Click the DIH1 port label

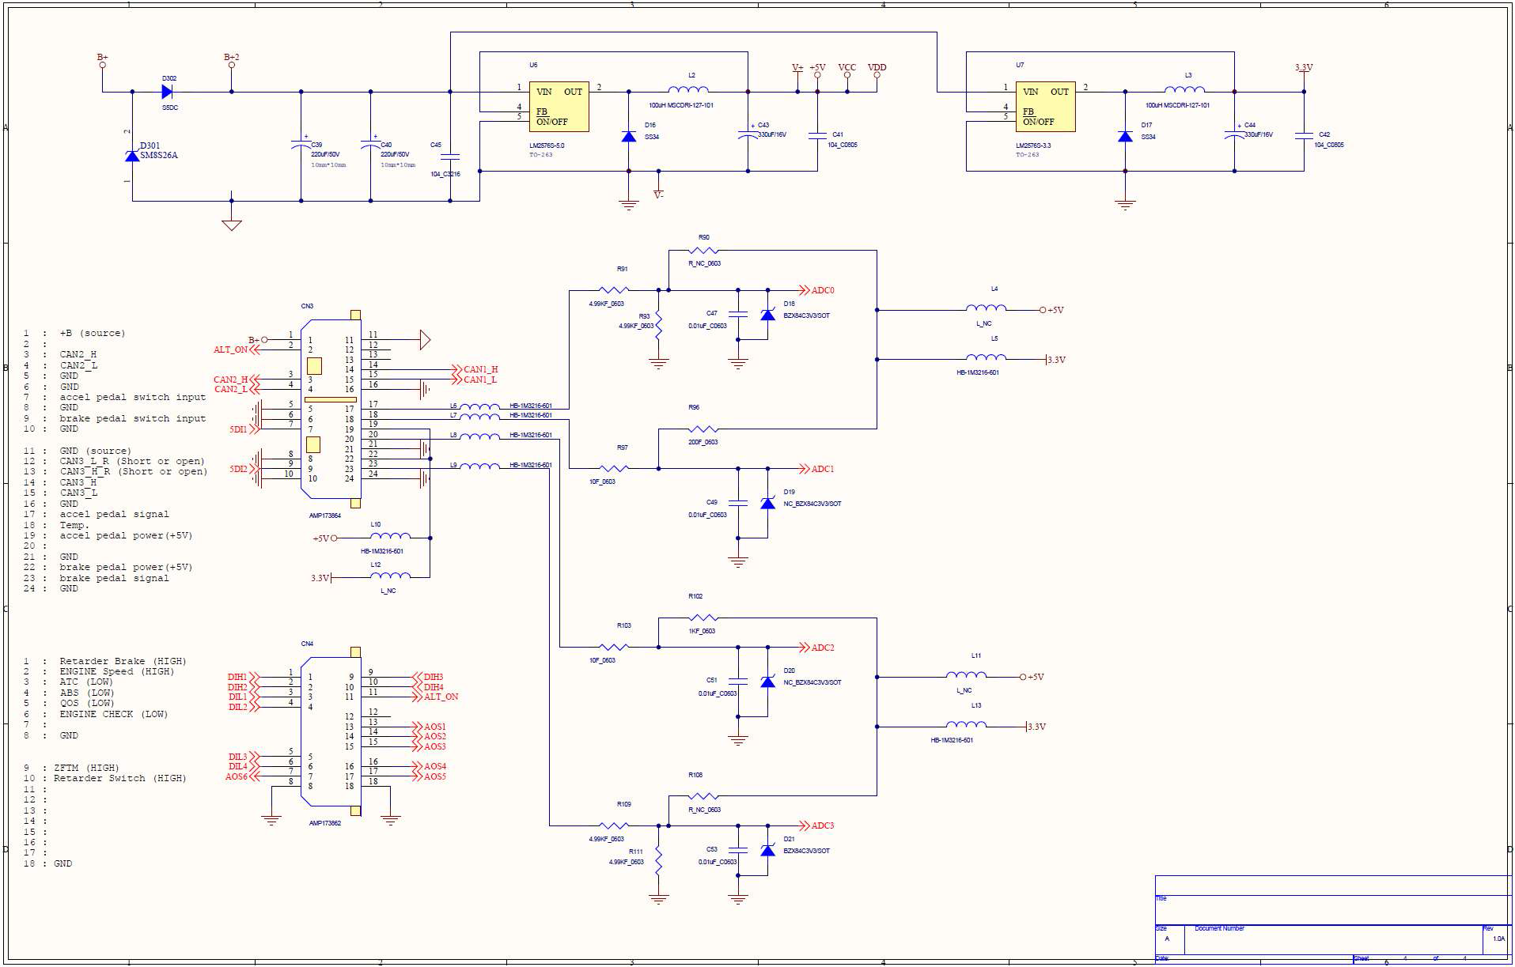click(243, 677)
